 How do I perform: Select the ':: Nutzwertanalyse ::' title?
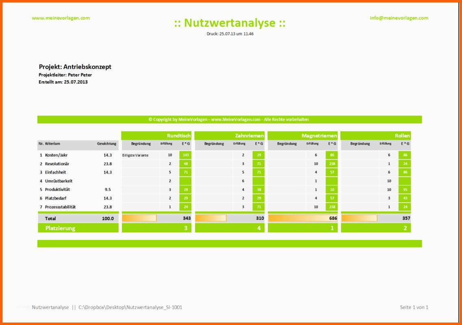click(x=230, y=23)
